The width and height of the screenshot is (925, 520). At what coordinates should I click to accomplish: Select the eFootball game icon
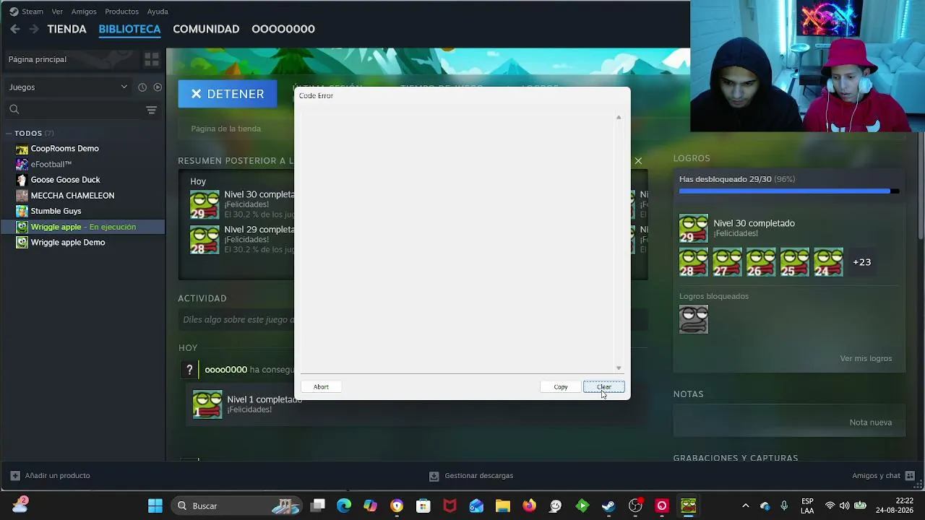click(22, 165)
